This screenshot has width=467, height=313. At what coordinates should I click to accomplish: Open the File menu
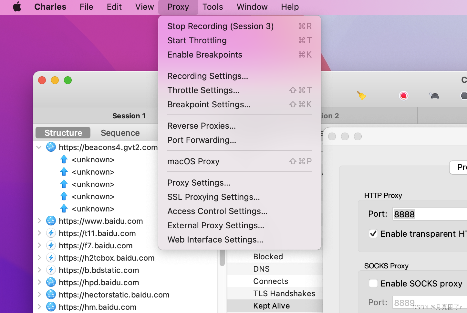pos(86,7)
